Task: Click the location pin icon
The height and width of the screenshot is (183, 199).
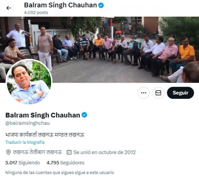Action: pyautogui.click(x=8, y=152)
